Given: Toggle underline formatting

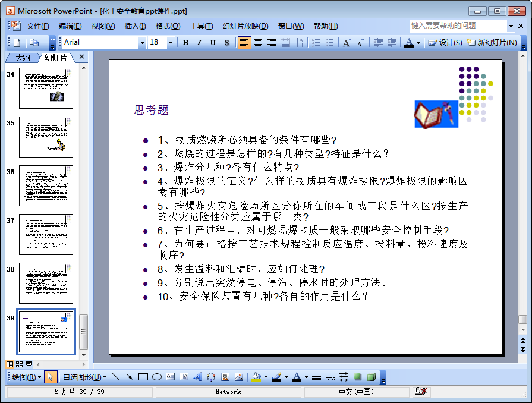Looking at the screenshot, I should pyautogui.click(x=213, y=42).
